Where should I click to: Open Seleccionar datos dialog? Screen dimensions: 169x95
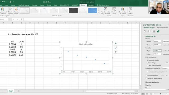coord(114,11)
